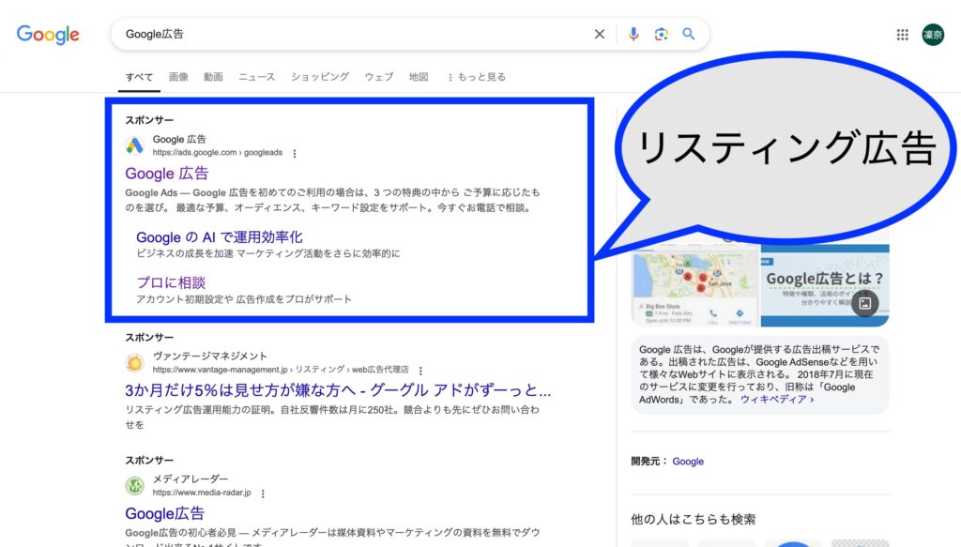Start voice search with the microphone icon

[633, 35]
